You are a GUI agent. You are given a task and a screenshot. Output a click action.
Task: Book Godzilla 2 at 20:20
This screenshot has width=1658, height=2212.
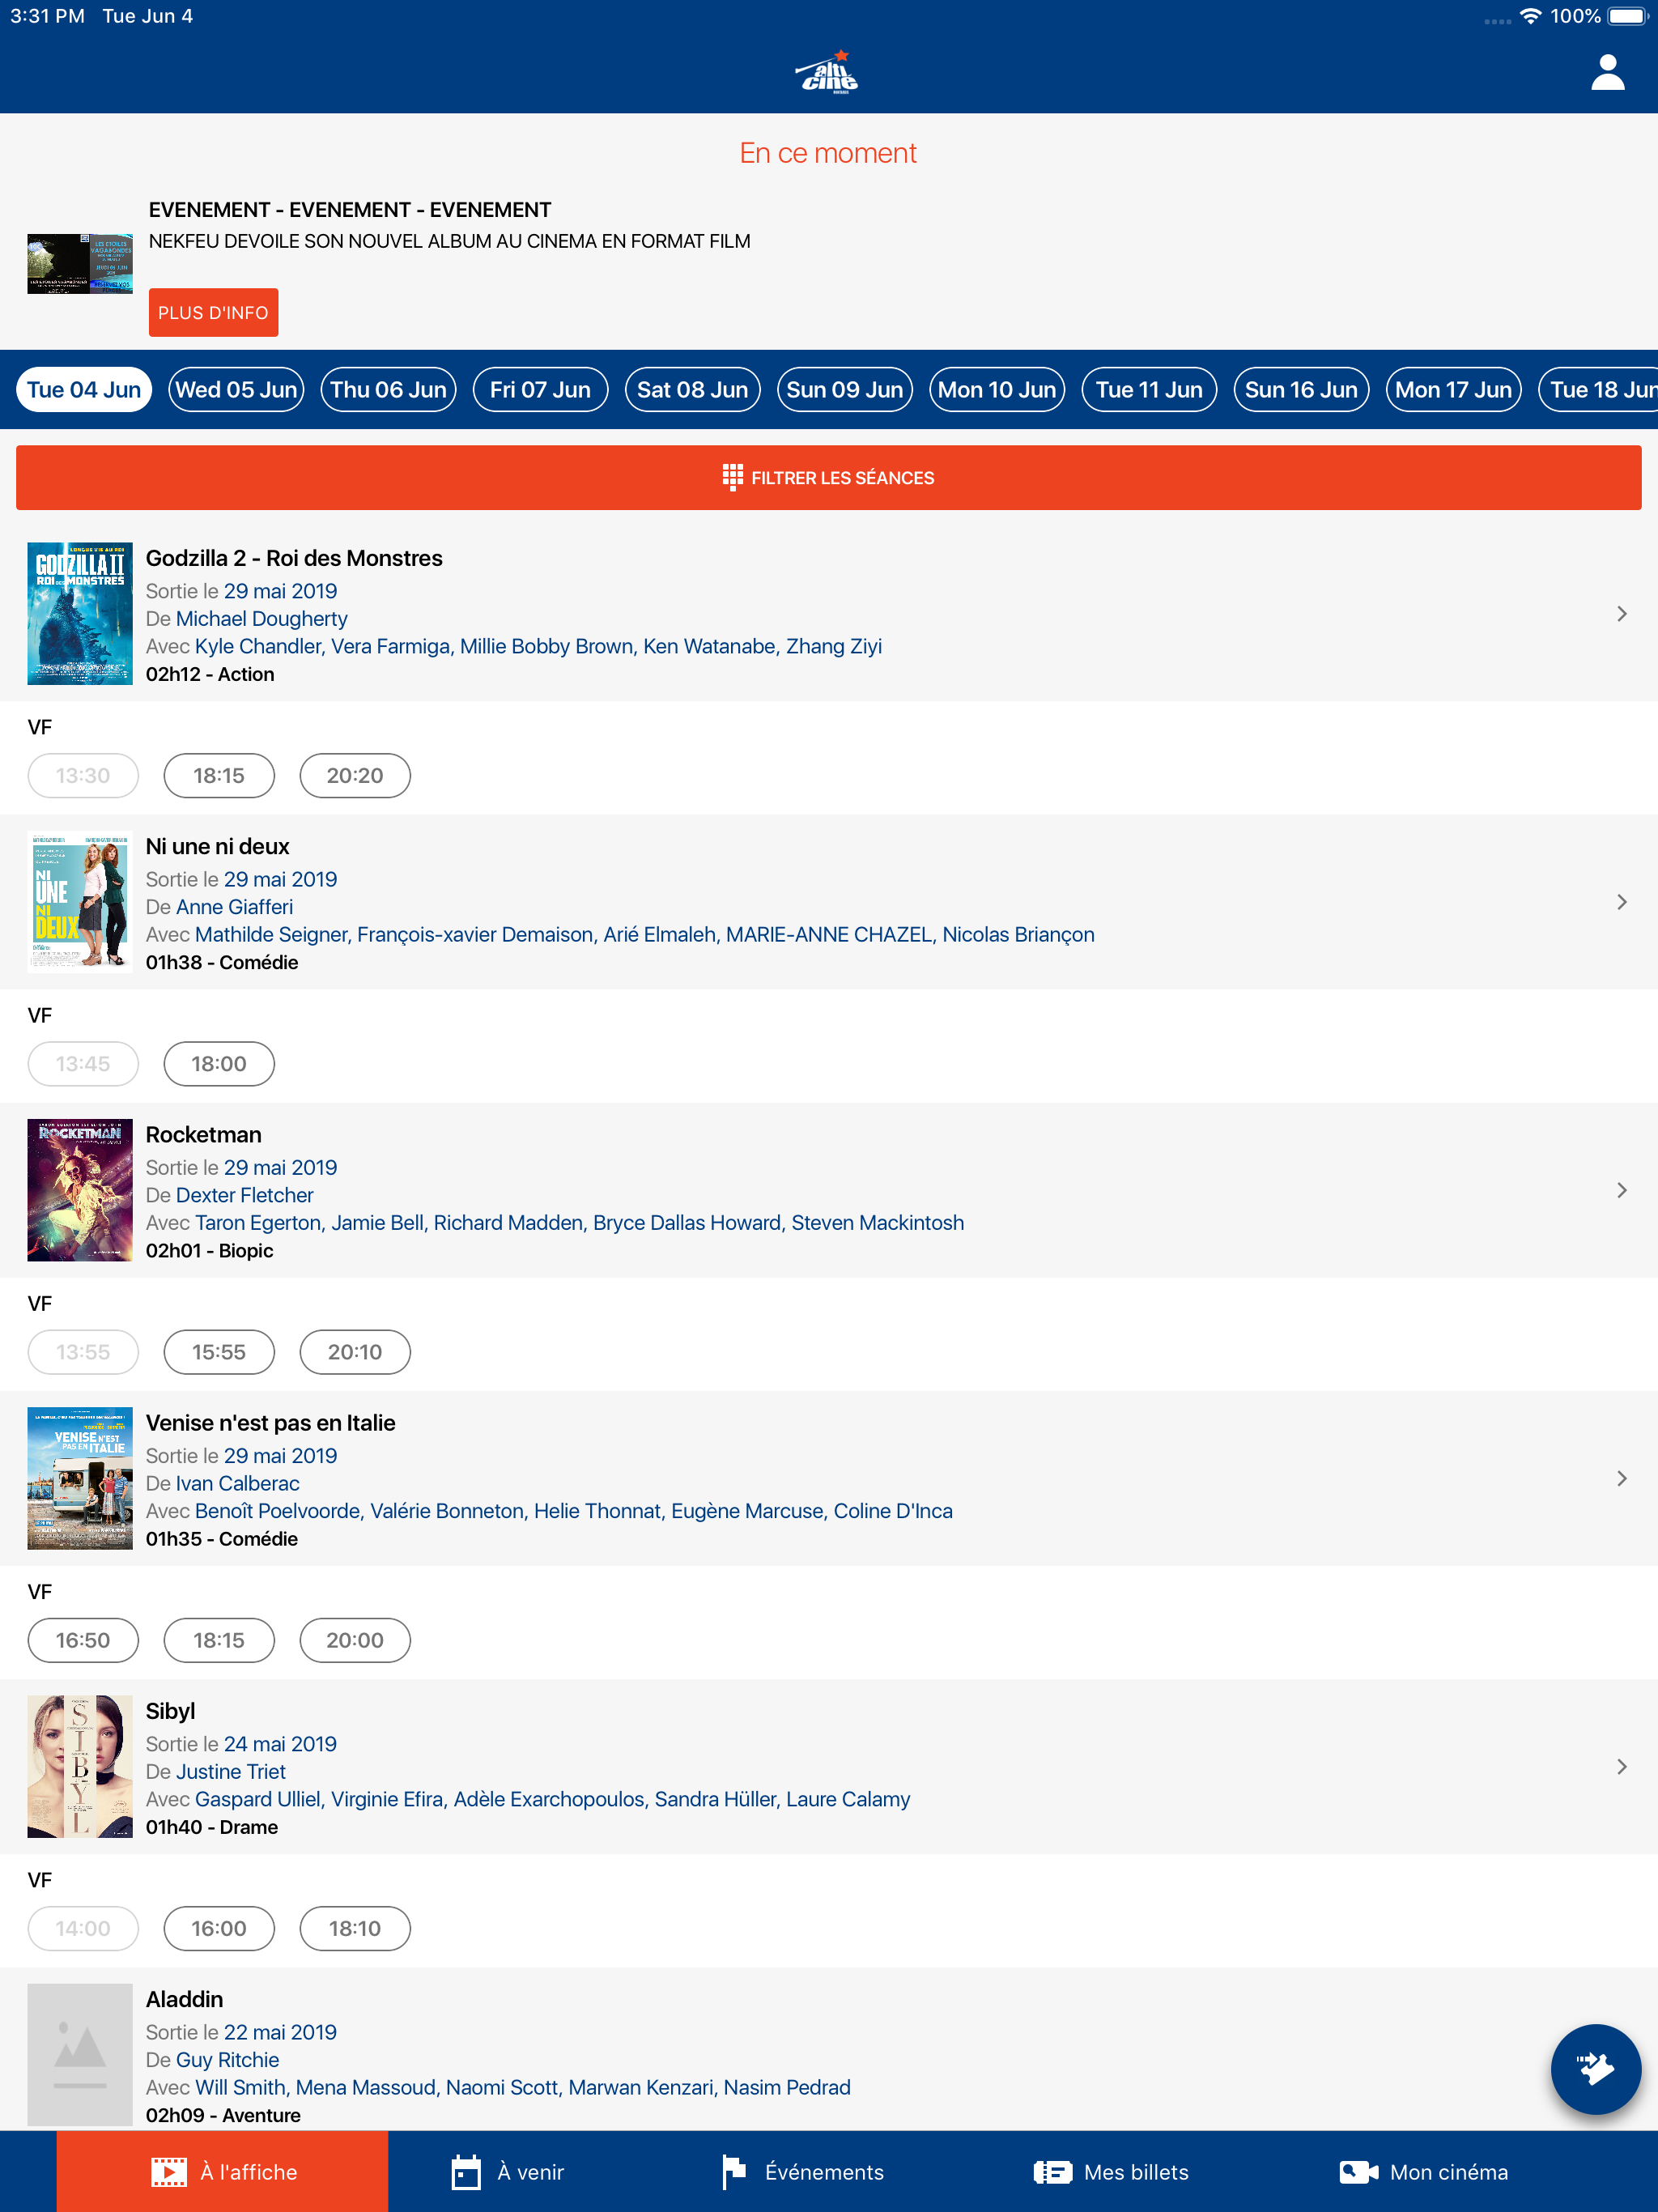pos(355,775)
